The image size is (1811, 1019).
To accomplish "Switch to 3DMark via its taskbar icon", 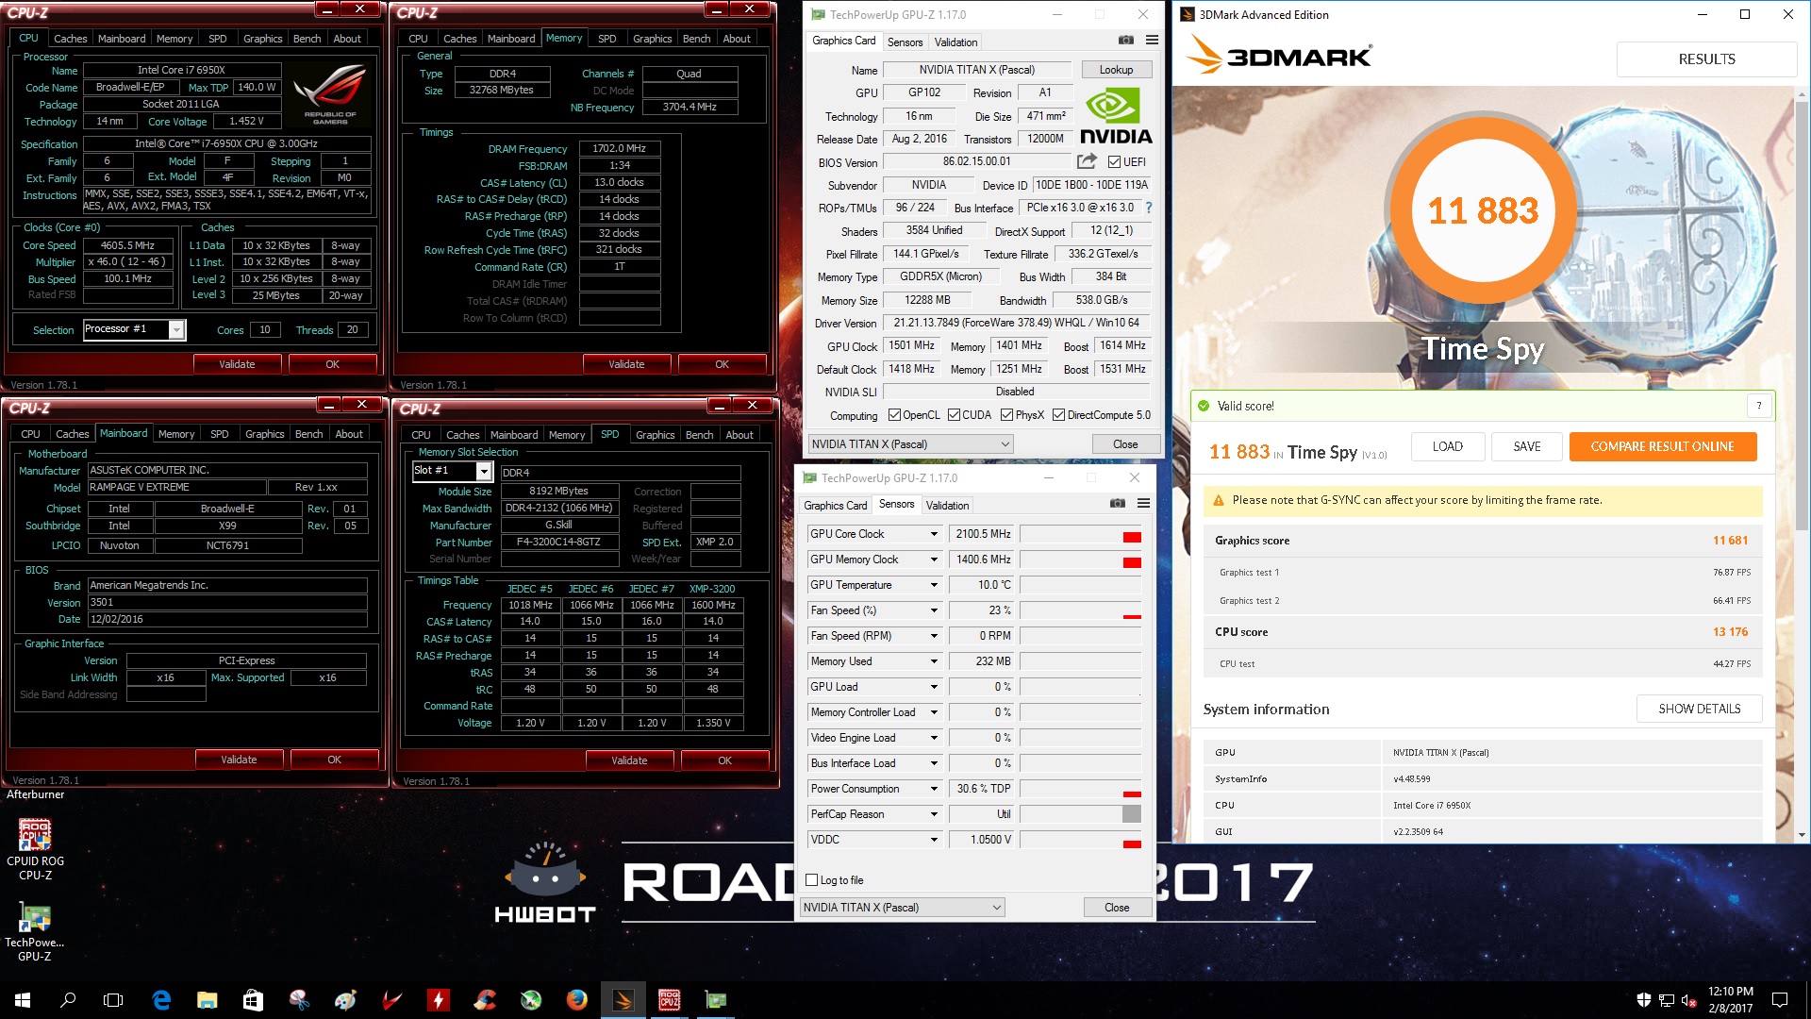I will 623,1000.
